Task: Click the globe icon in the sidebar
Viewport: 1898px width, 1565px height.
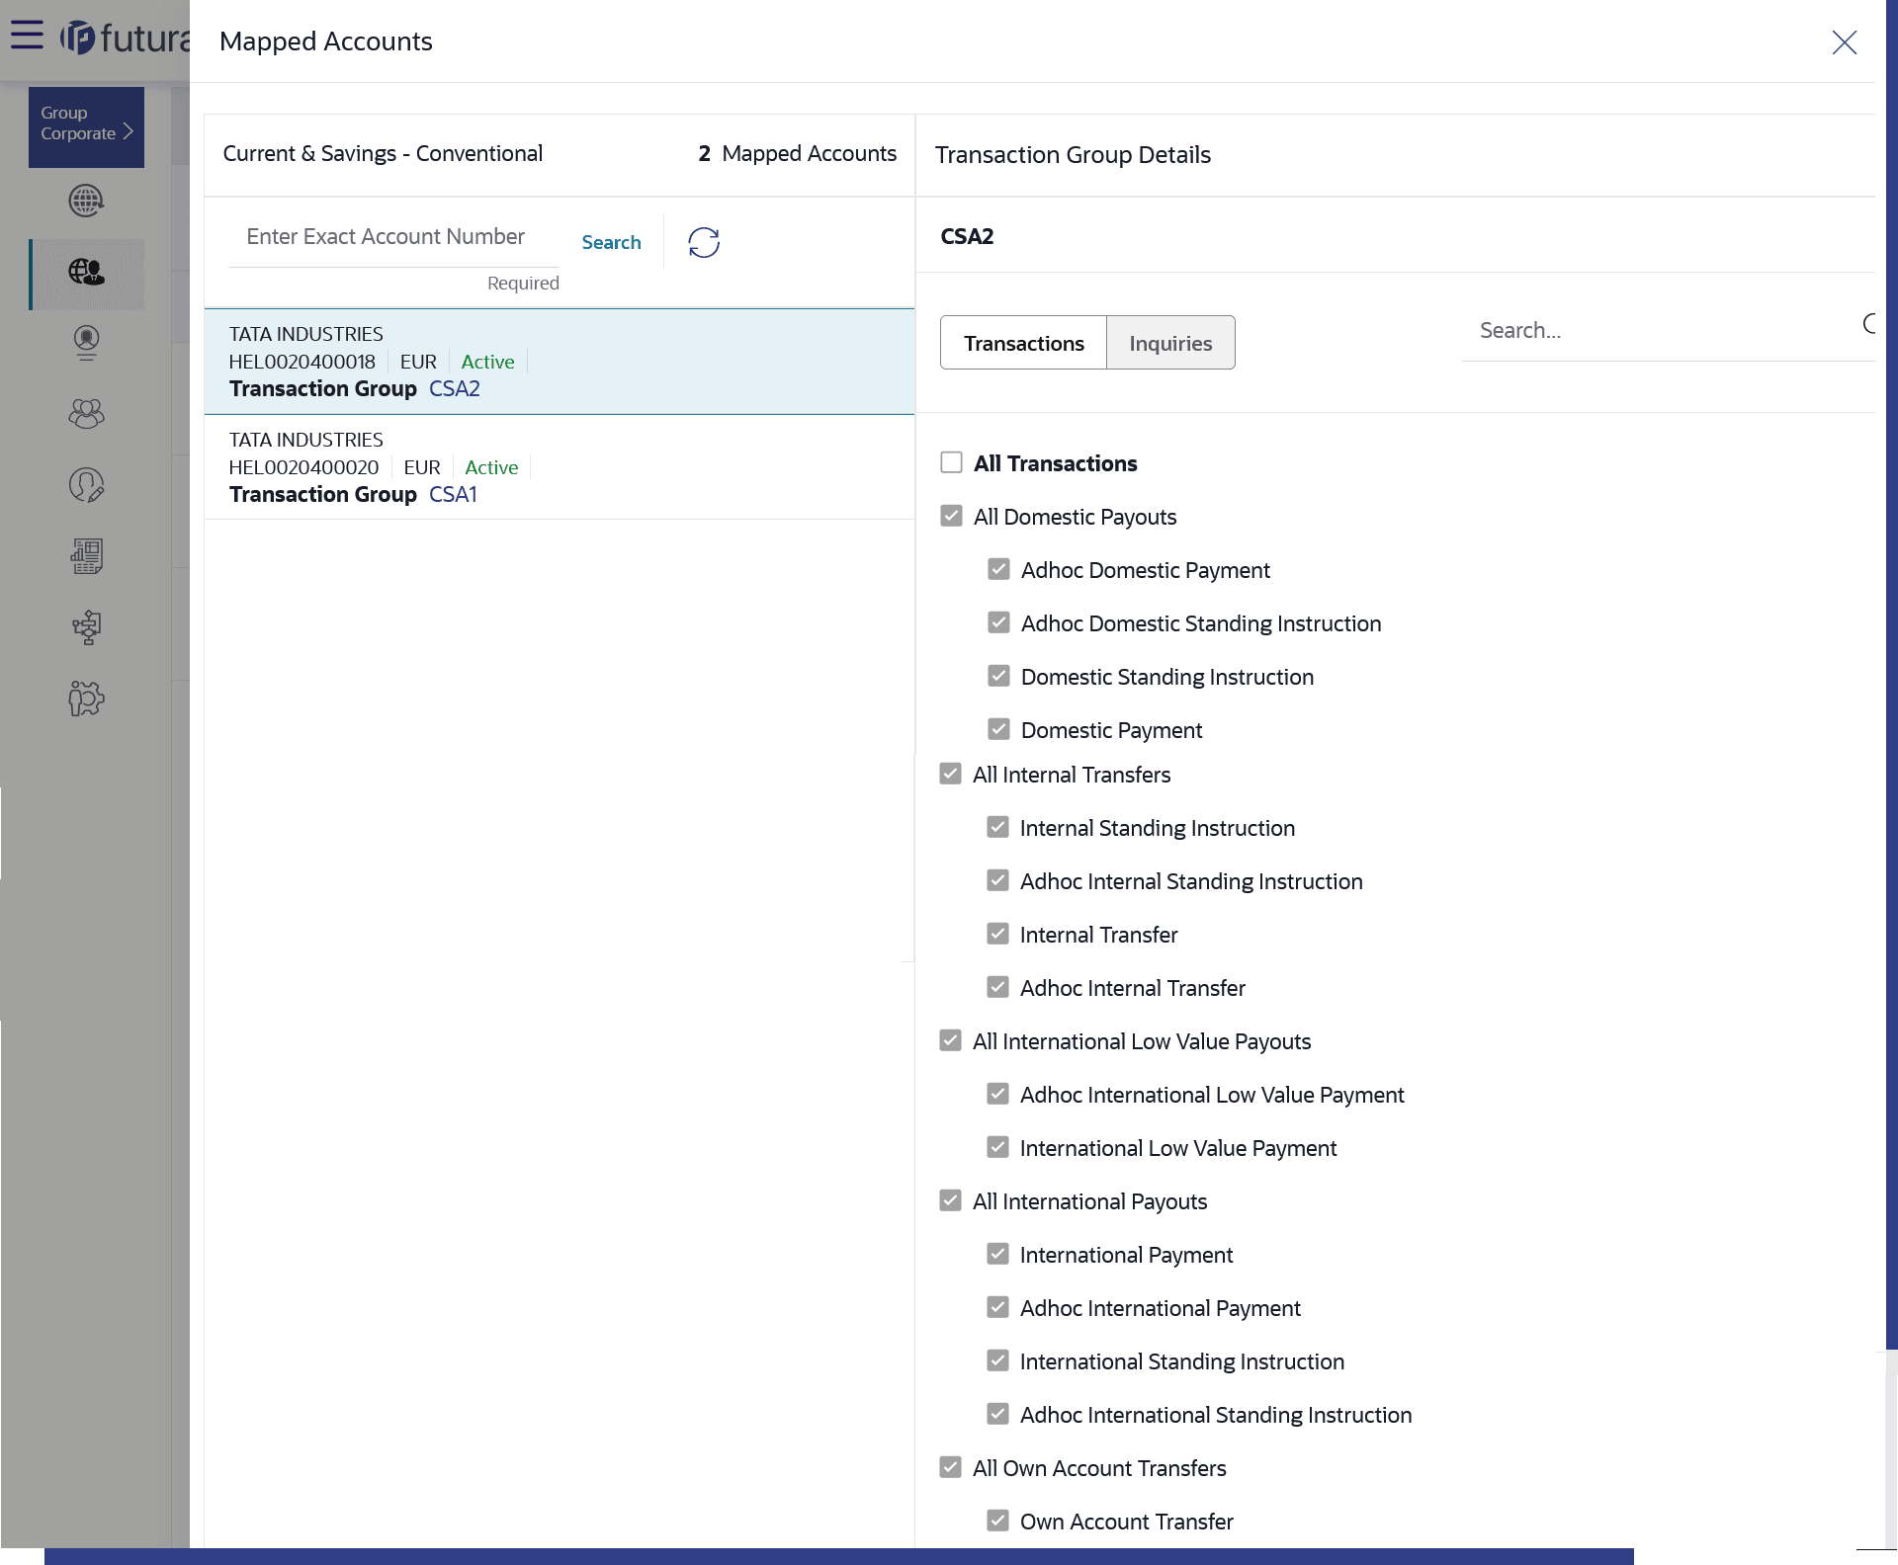Action: (x=86, y=201)
